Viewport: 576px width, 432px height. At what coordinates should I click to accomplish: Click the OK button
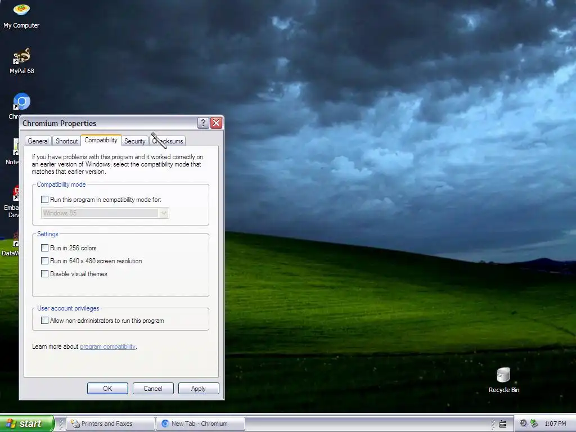pyautogui.click(x=107, y=388)
